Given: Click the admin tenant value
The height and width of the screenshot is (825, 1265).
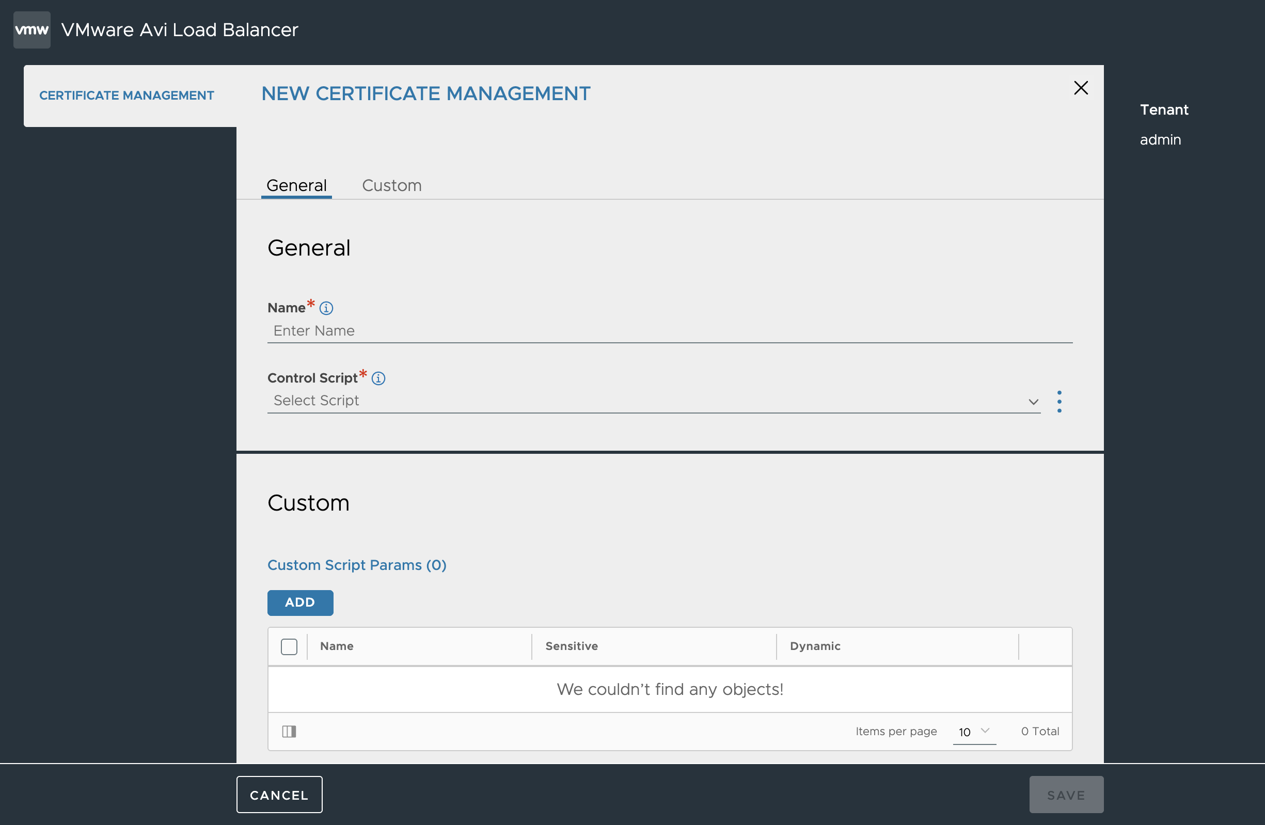Looking at the screenshot, I should pos(1160,140).
